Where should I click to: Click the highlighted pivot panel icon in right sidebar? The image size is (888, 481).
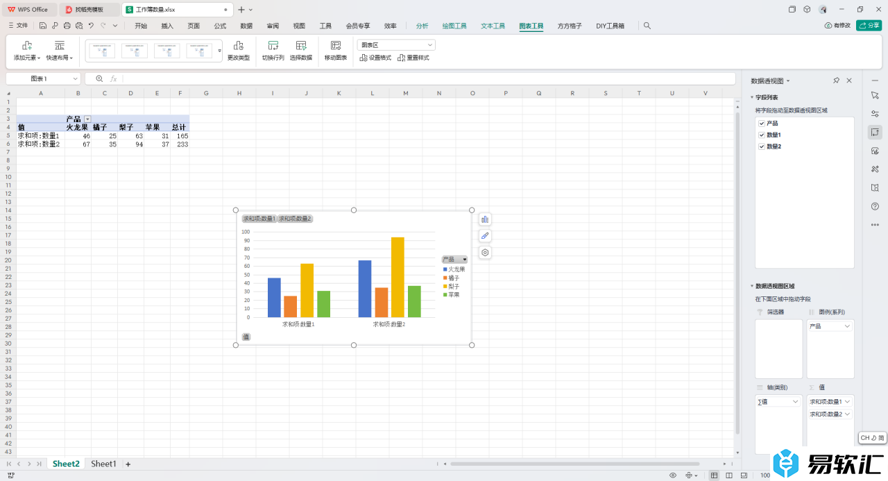875,132
